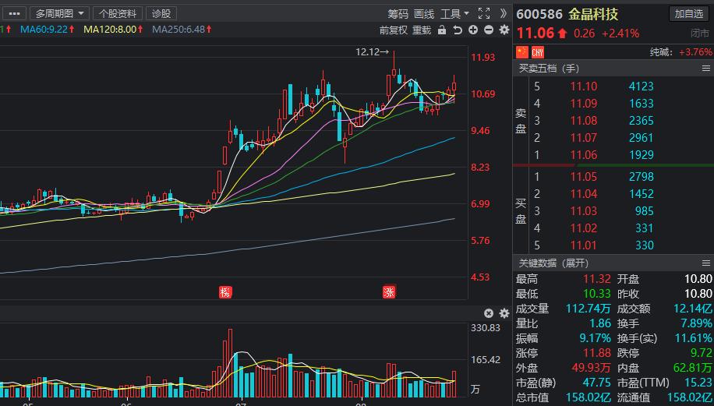
Task: Click the undo arrow icon
Action: 458,30
